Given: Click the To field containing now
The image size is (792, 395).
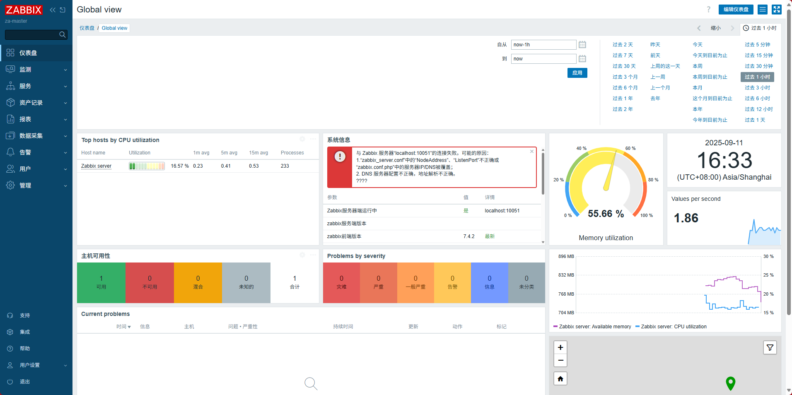Looking at the screenshot, I should 543,59.
